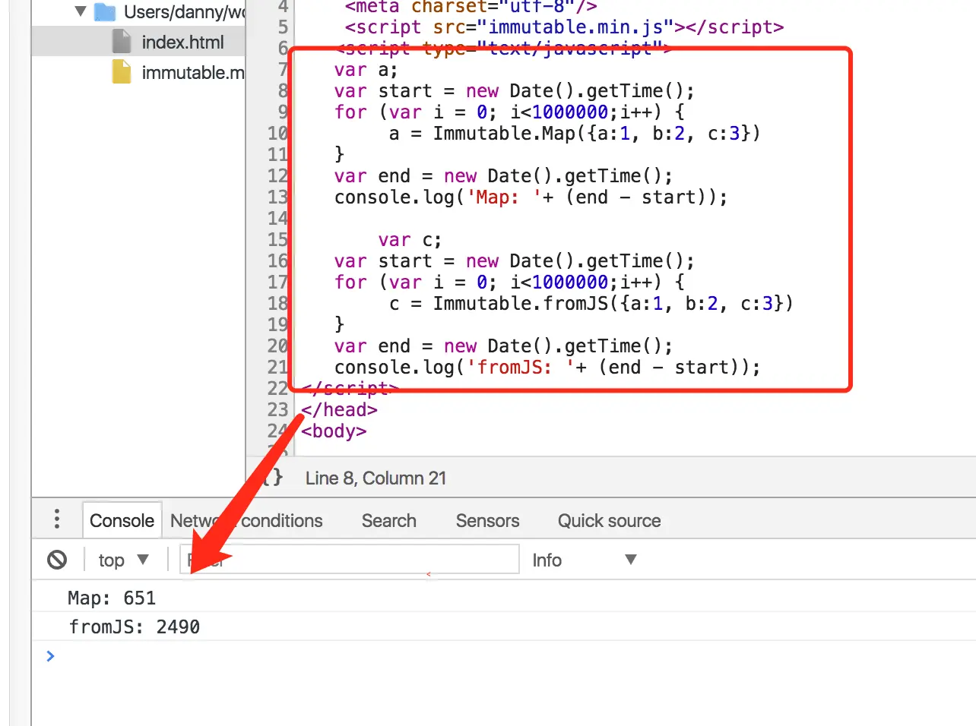Set a breakpoint on line number 20
This screenshot has width=976, height=726.
pos(277,346)
